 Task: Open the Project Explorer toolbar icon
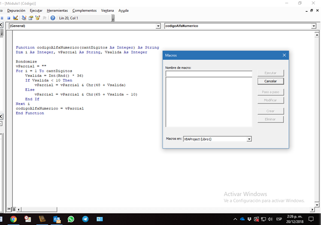click(x=24, y=18)
